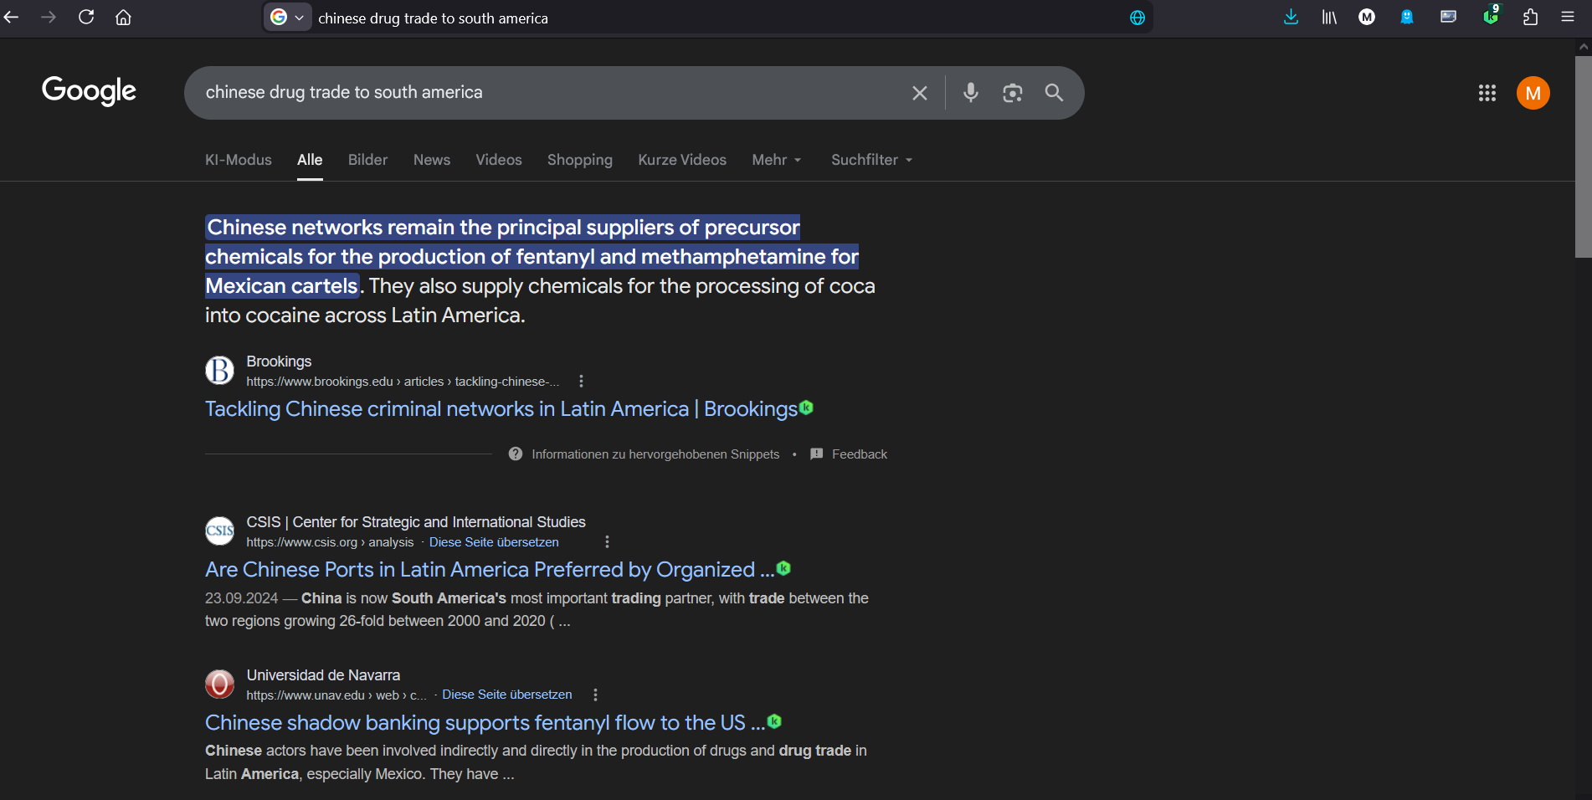Viewport: 1592px width, 800px height.
Task: Open the orange M account avatar
Action: coord(1533,93)
